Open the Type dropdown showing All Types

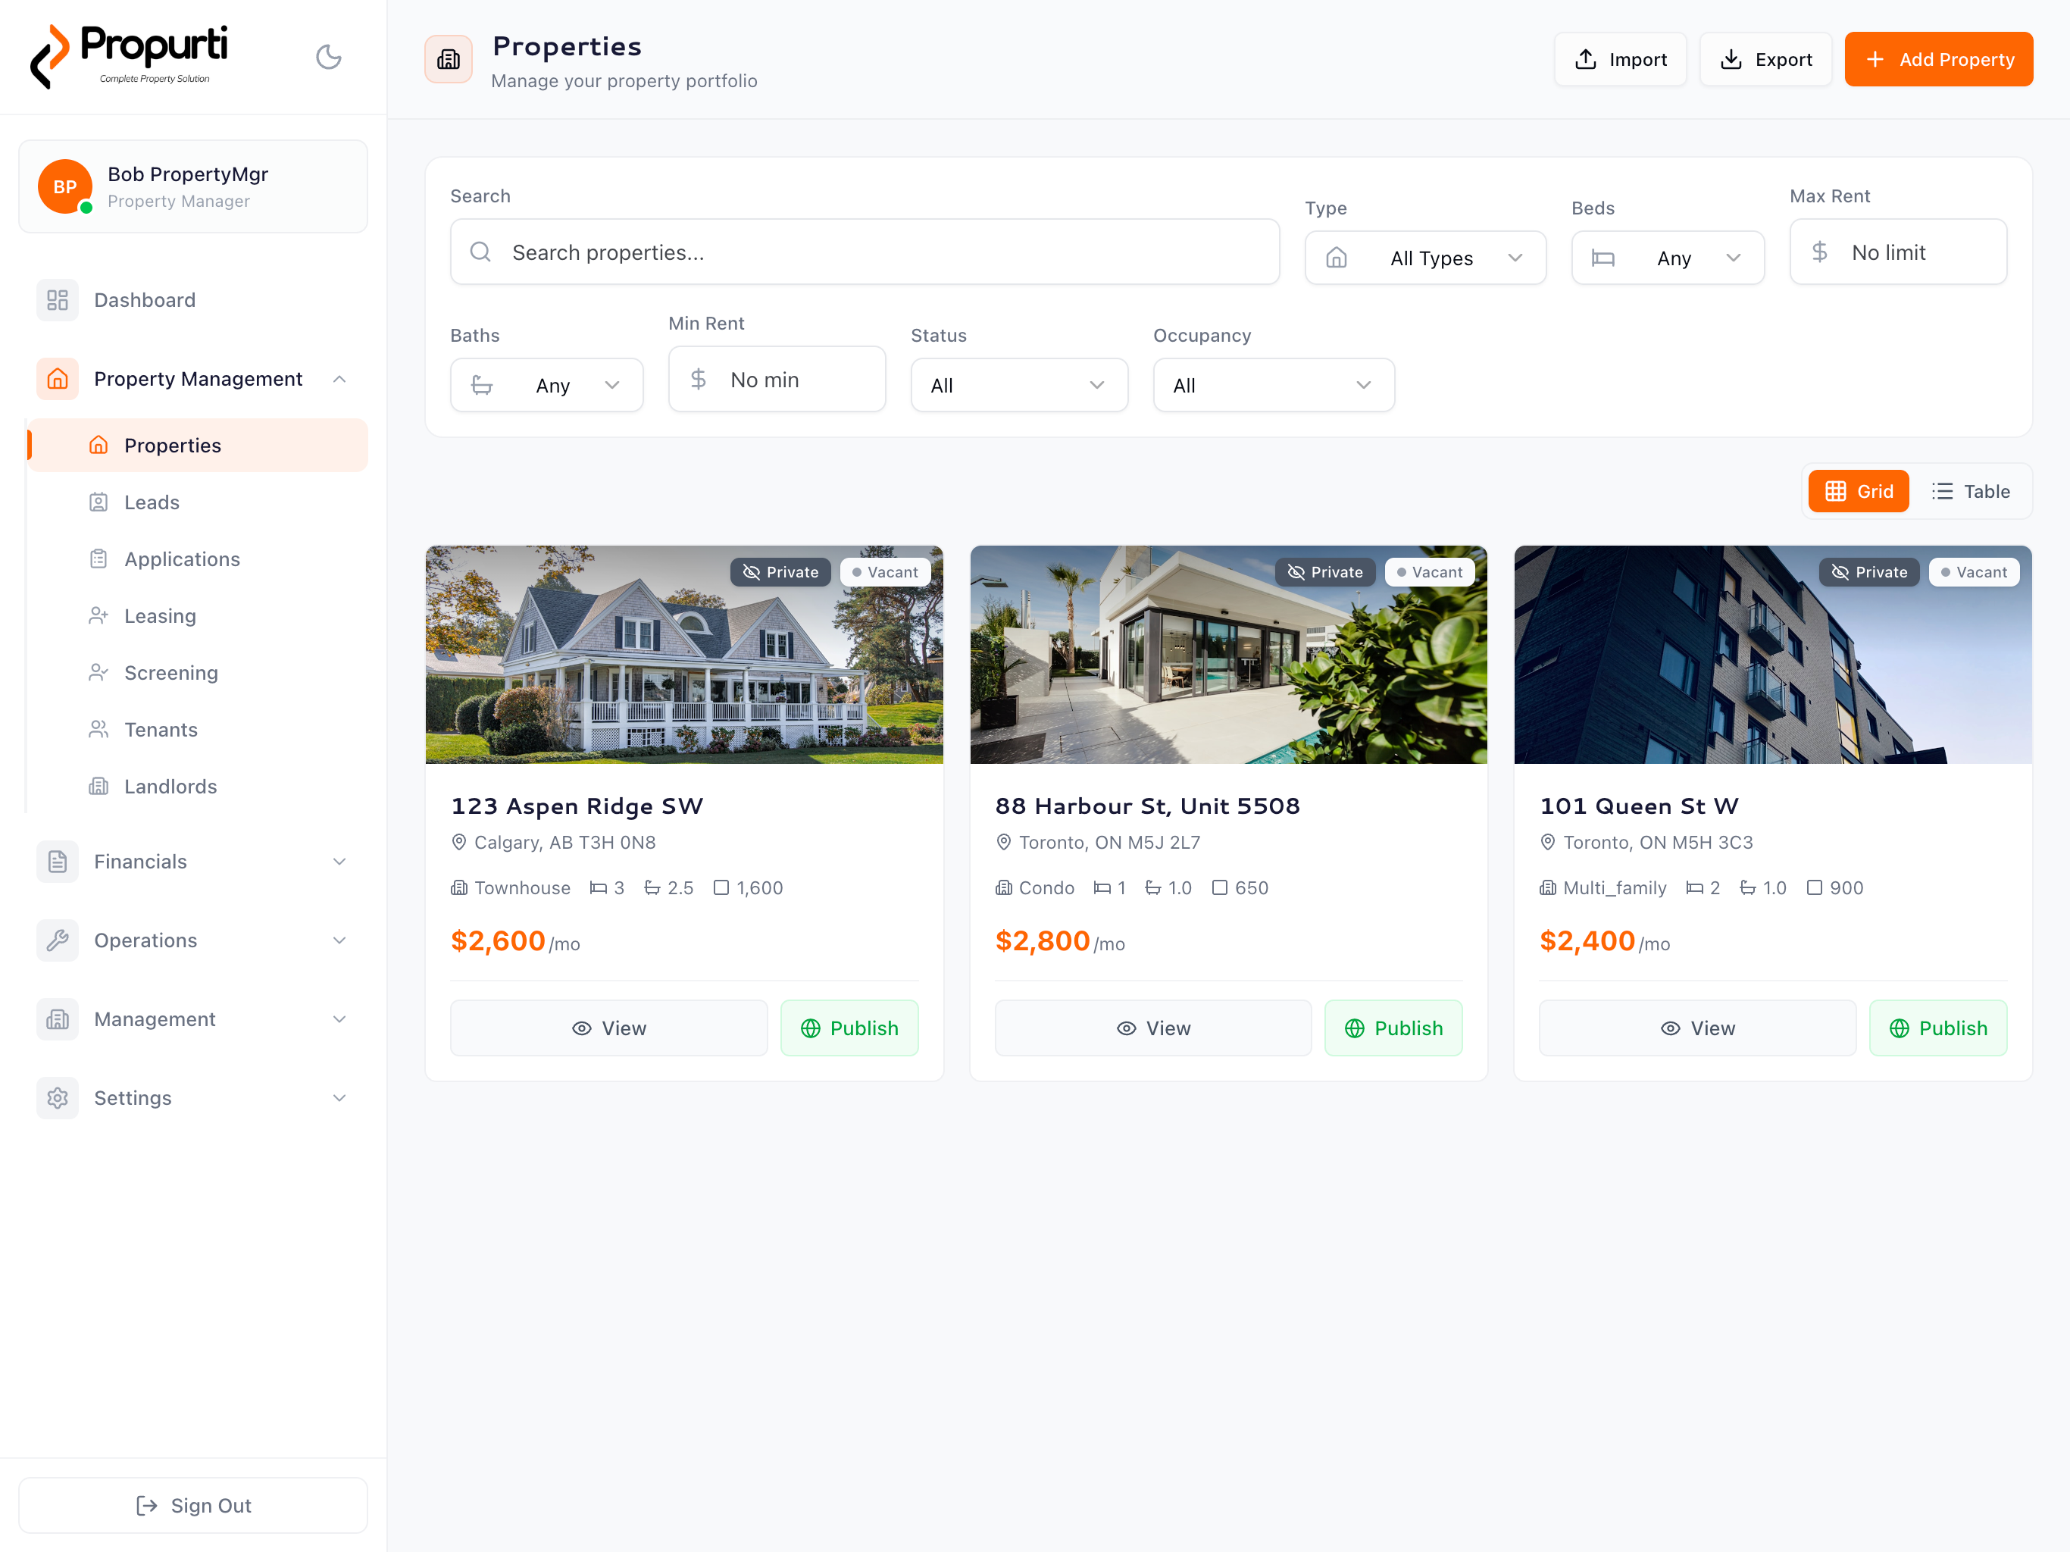(x=1425, y=258)
